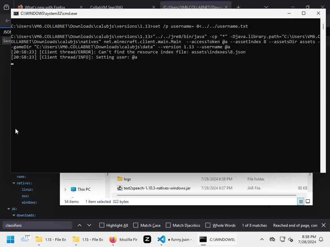
Task: Select the JSON viewer tab in Firefox
Action: (x=7, y=32)
